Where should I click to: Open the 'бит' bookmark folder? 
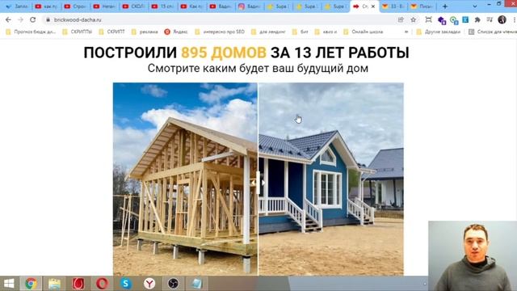tap(300, 32)
